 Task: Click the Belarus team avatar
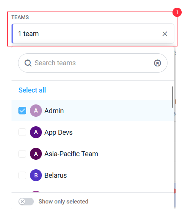pos(36,175)
